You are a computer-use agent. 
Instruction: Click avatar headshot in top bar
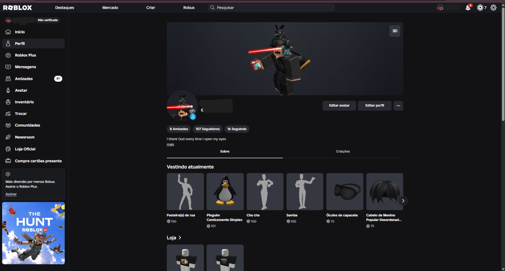coord(440,7)
